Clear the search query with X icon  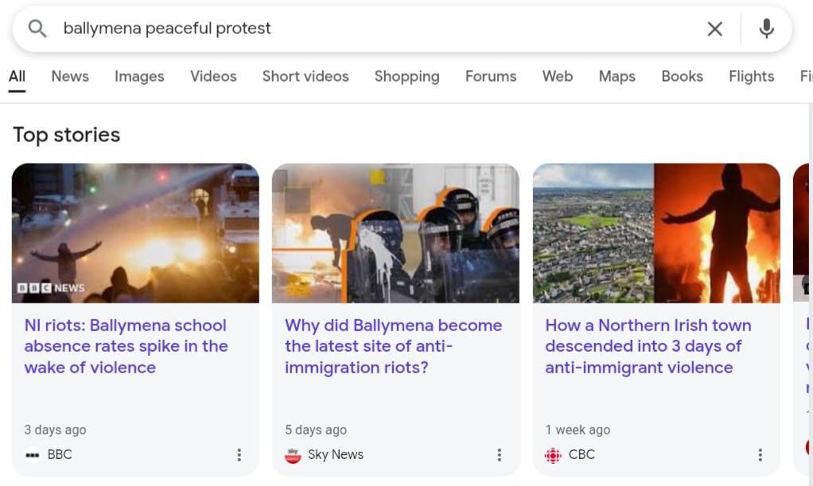[715, 29]
